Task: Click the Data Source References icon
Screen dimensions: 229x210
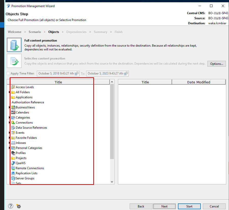Action: (x=13, y=128)
